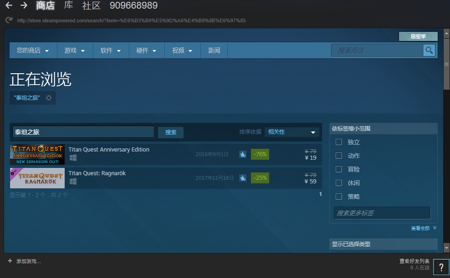Reload the page with the refresh icon

point(9,20)
